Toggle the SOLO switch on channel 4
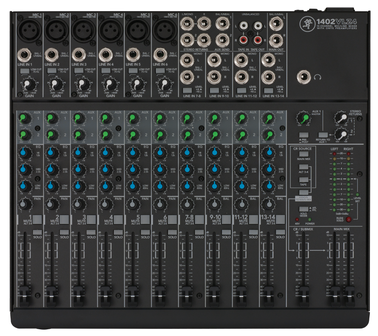Image resolution: width=378 pixels, height=336 pixels. (x=118, y=232)
